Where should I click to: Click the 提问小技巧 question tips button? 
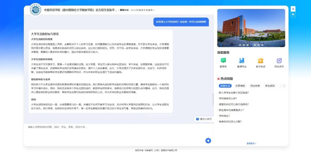204,119
